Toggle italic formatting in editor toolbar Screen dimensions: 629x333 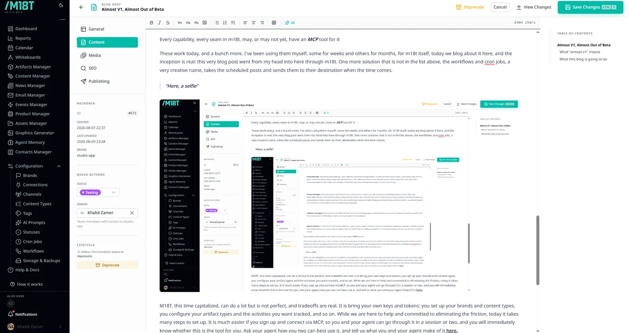160,23
